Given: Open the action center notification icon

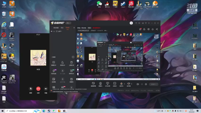Looking at the screenshot, I should 197,111.
